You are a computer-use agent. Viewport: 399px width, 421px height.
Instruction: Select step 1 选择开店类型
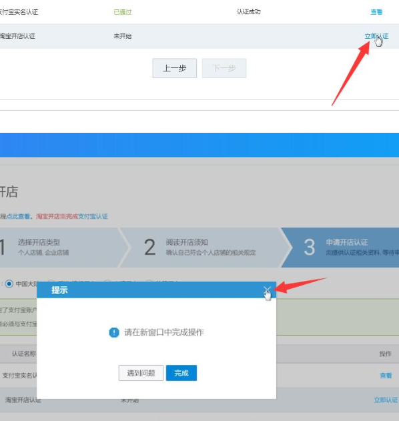click(x=59, y=248)
